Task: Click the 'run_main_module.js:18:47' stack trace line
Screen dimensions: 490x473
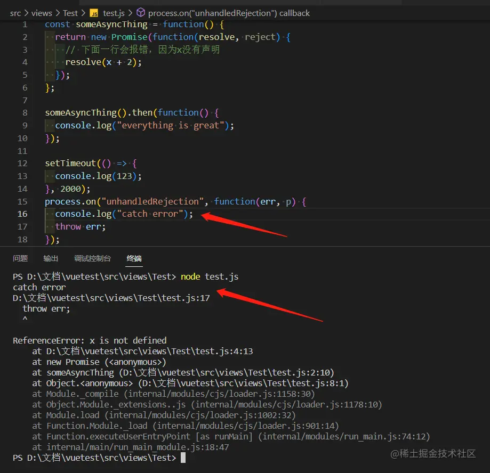Action: pyautogui.click(x=131, y=447)
